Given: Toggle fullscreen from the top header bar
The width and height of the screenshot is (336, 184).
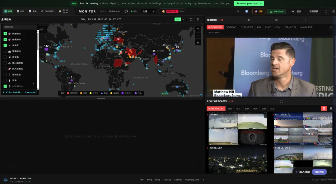Looking at the screenshot, I should pos(325,11).
